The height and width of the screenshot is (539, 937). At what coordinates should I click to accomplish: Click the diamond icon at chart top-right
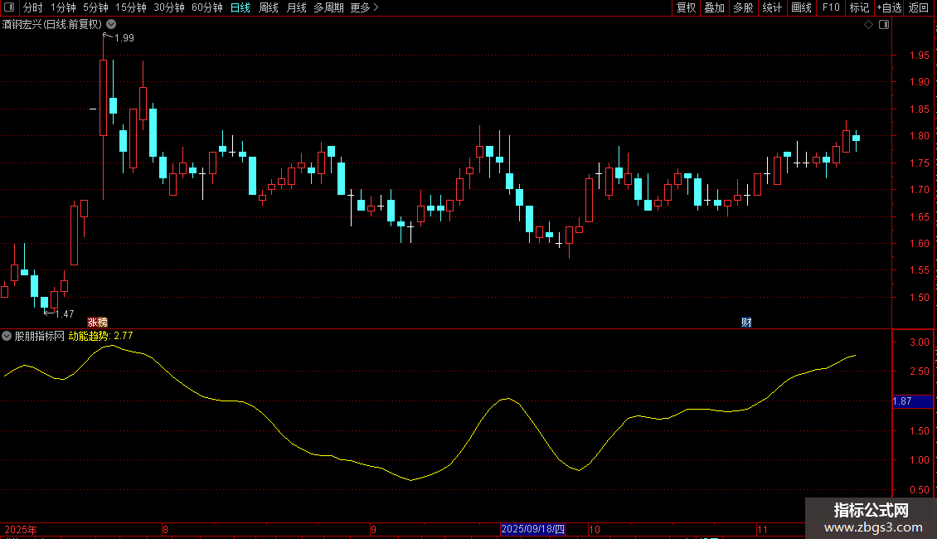(869, 25)
